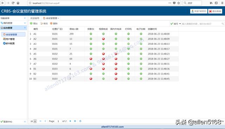Click red 投影仪 status icon in row A6
This screenshot has height=129, width=225.
(91, 59)
